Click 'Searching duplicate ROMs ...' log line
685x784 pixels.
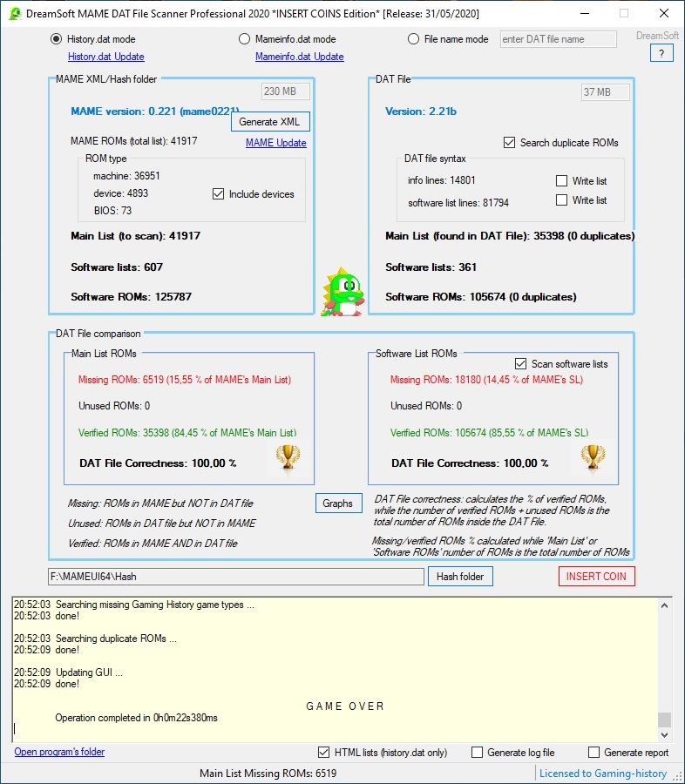point(116,639)
